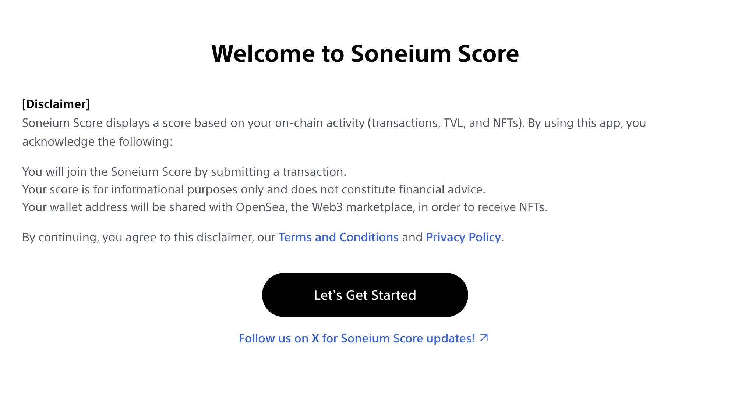Click the 'acknowledge the following:' text
This screenshot has height=395, width=731.
coord(97,142)
